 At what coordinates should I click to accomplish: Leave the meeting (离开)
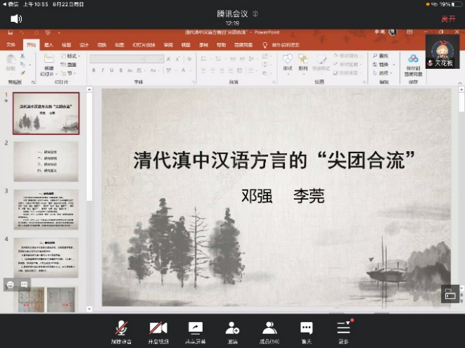click(448, 19)
